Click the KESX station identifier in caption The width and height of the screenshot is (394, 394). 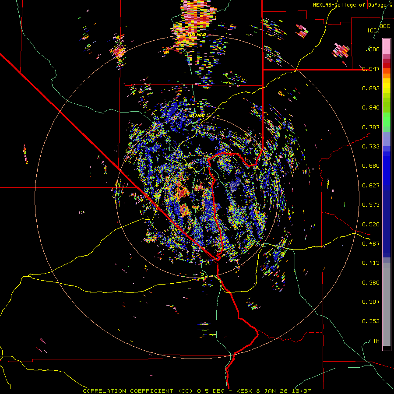tap(245, 391)
